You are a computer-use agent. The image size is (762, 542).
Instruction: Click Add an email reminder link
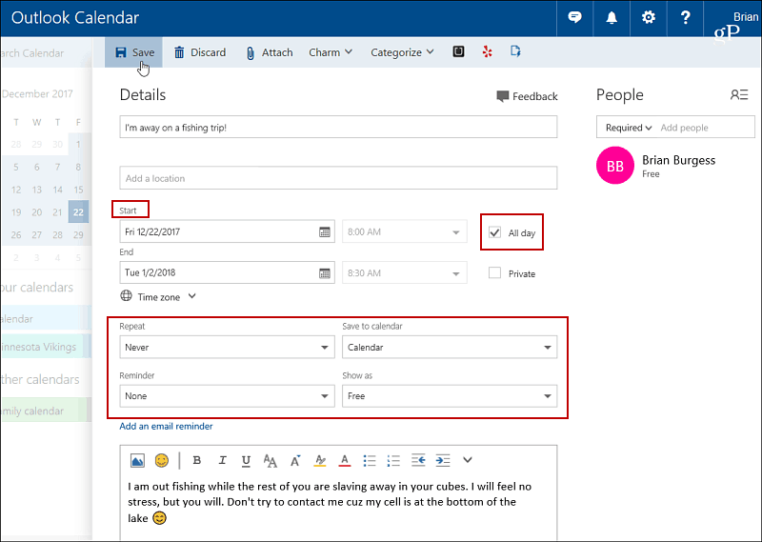point(166,427)
